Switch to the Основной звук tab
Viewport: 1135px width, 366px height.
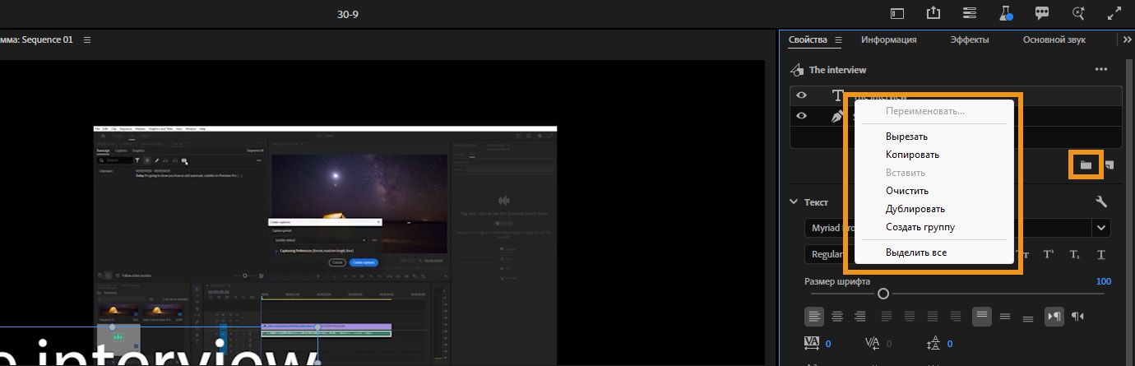pyautogui.click(x=1054, y=39)
